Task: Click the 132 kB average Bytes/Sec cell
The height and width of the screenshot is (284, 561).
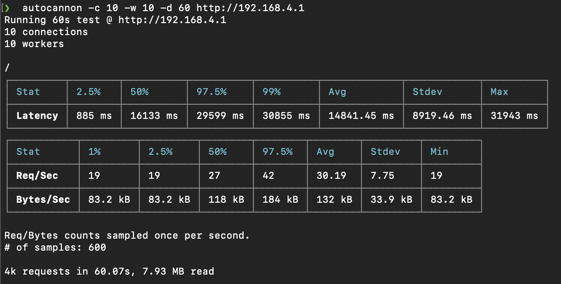Action: (x=334, y=200)
